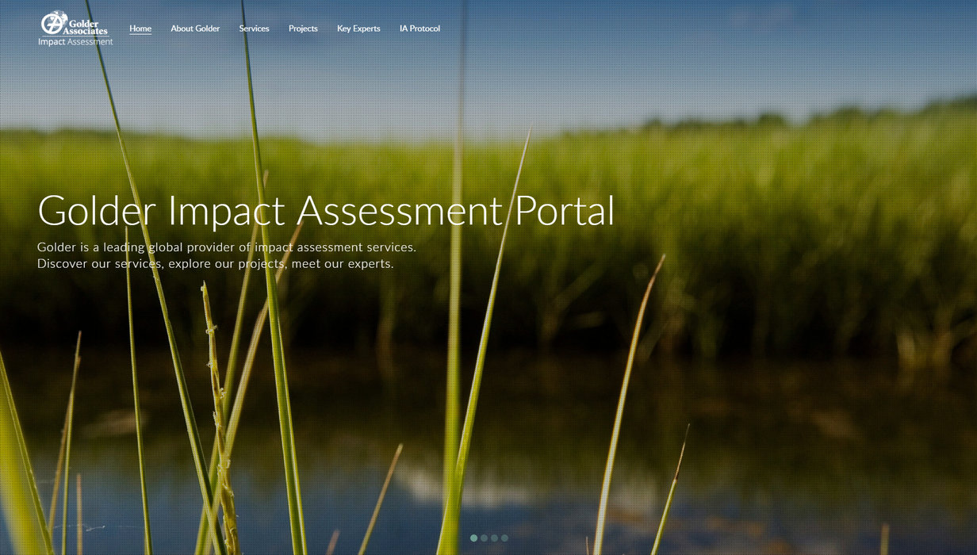Click the Impact Assessment logo tagline
Image resolution: width=977 pixels, height=555 pixels.
[x=75, y=42]
